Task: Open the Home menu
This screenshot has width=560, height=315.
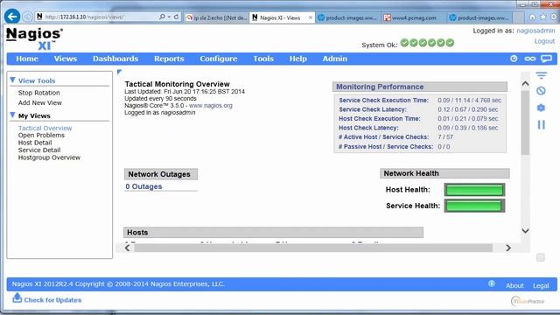Action: [27, 59]
